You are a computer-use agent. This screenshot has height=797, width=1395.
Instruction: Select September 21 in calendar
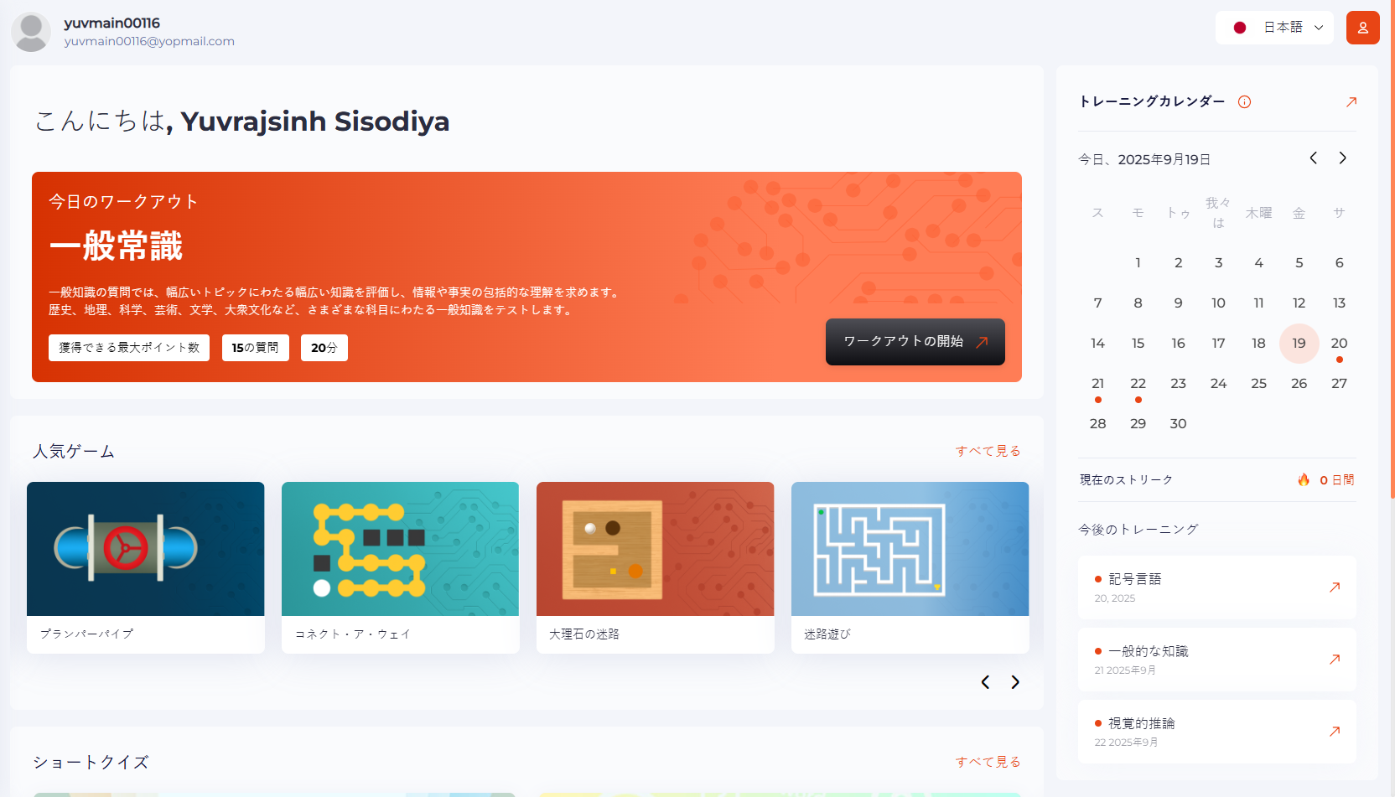(1097, 384)
